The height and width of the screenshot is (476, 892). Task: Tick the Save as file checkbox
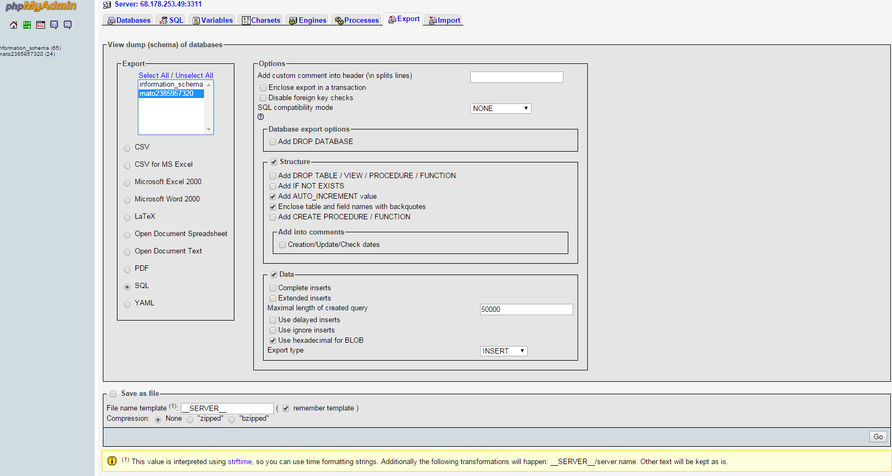pyautogui.click(x=113, y=394)
